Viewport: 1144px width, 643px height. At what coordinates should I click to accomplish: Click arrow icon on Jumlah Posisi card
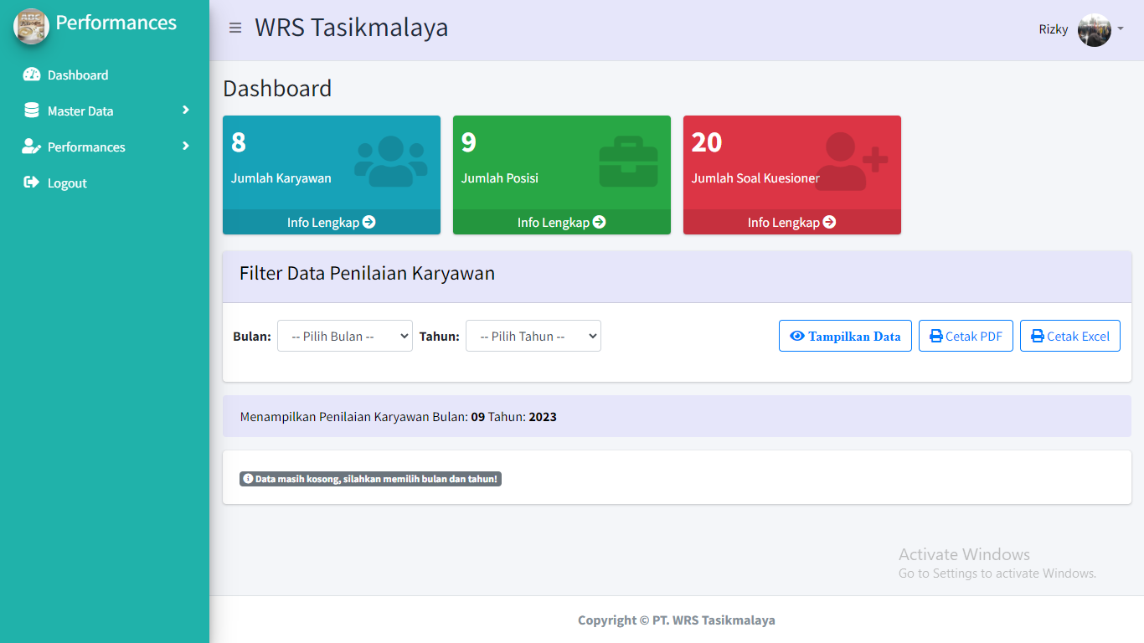(599, 222)
